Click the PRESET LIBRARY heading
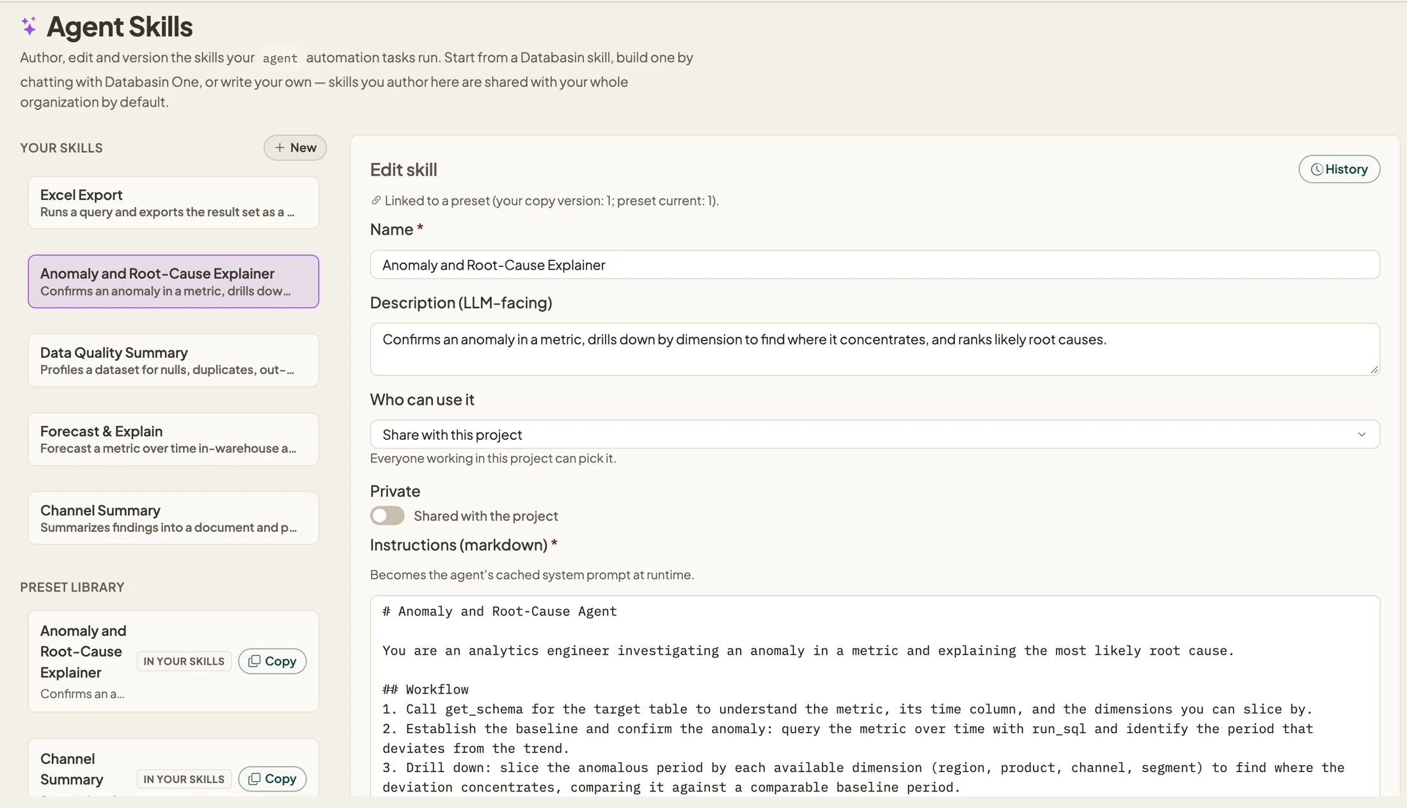The image size is (1407, 808). tap(72, 587)
